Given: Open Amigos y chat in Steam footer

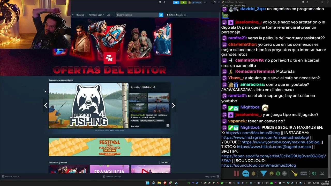Looking at the screenshot, I should pyautogui.click(x=212, y=176).
